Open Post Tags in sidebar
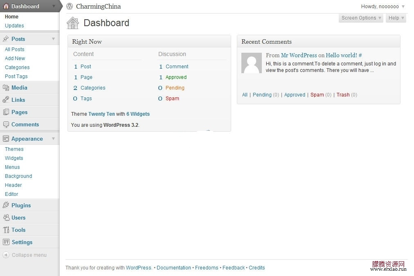 click(16, 76)
